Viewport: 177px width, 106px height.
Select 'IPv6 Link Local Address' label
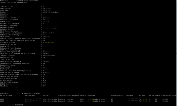click(x=11, y=33)
